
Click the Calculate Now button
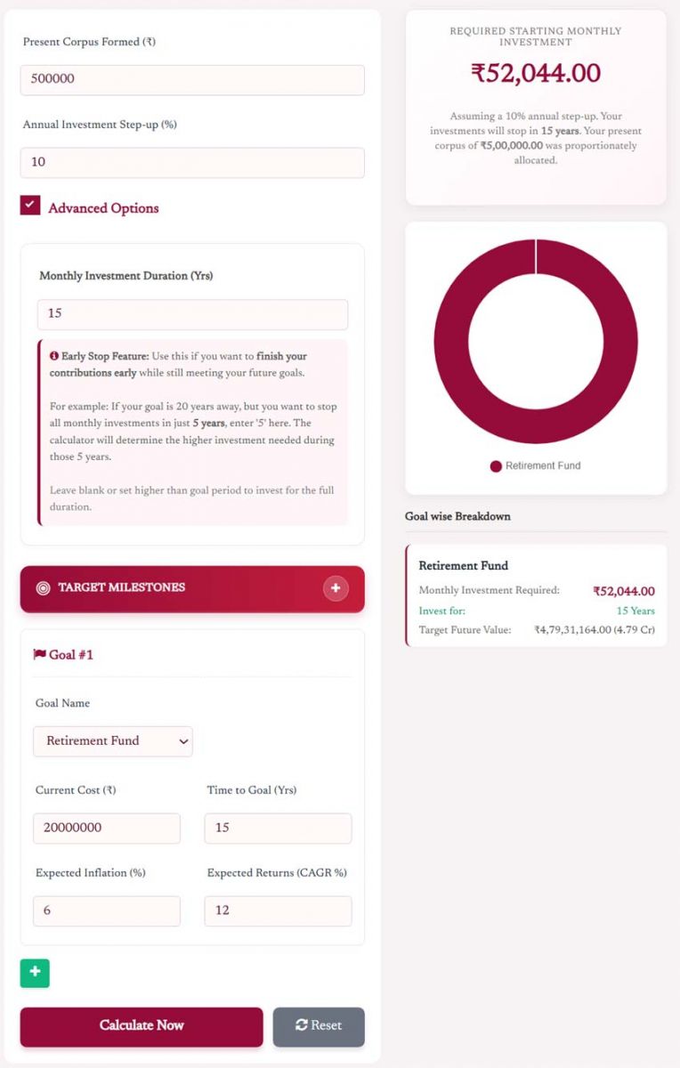coord(142,1026)
